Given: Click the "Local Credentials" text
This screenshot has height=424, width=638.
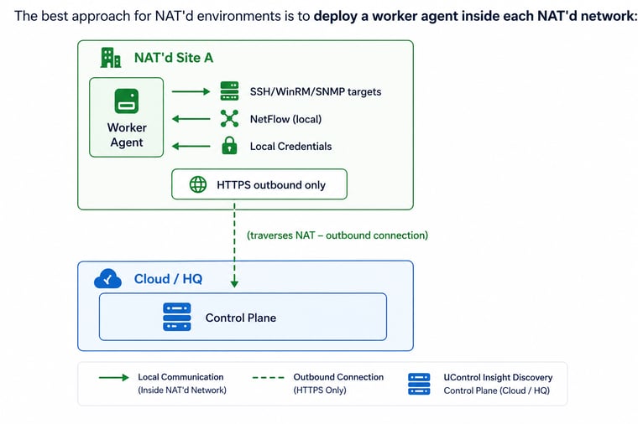Looking at the screenshot, I should click(291, 146).
